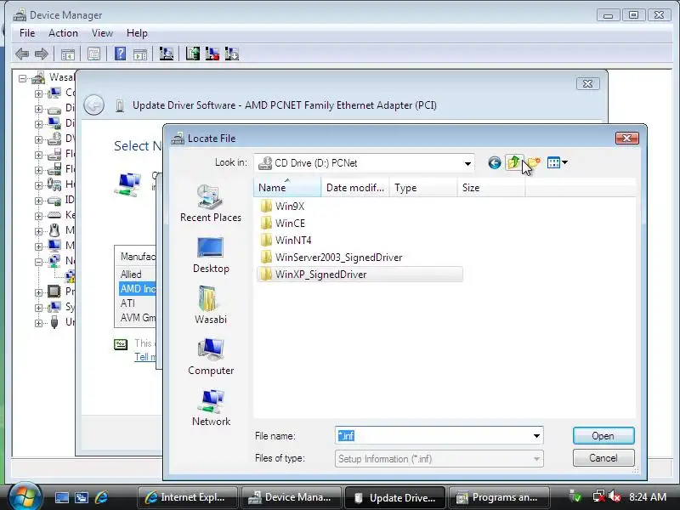
Task: Sort by Size column header
Action: pos(491,188)
